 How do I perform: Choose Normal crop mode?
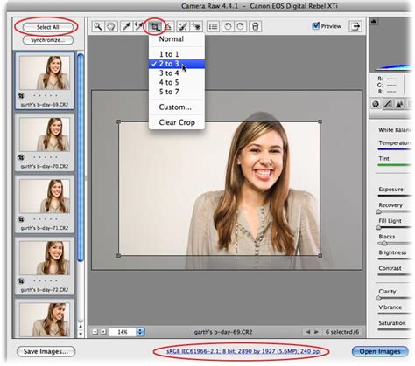[177, 39]
